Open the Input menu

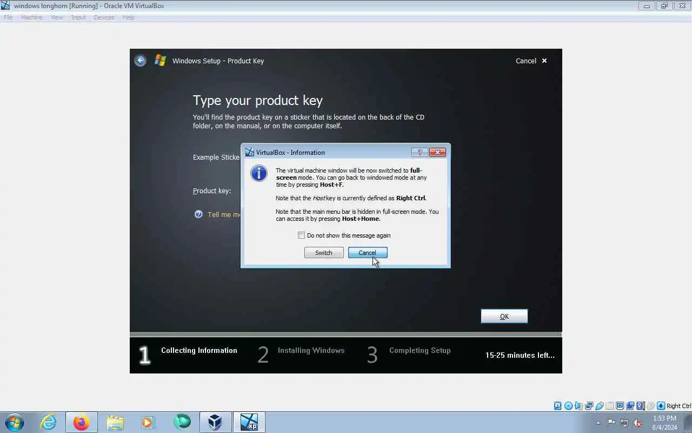pos(78,17)
